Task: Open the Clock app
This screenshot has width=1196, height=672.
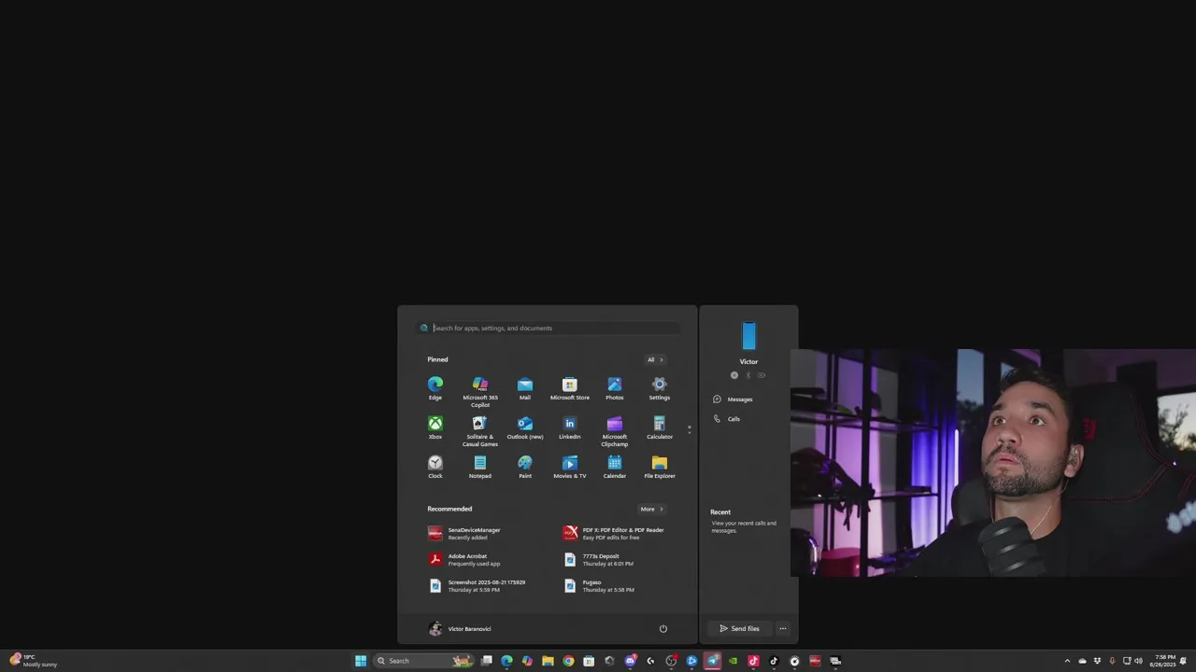Action: point(435,467)
